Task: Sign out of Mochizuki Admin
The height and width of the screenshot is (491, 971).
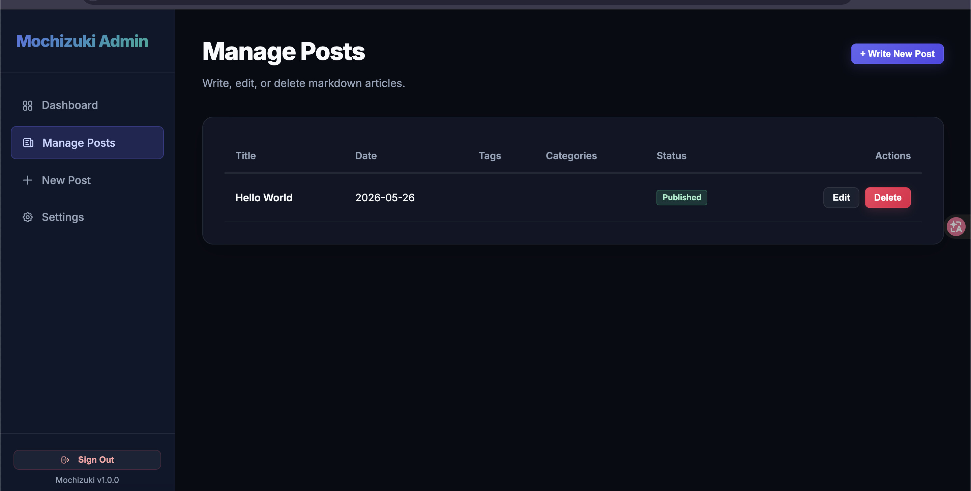Action: 87,460
